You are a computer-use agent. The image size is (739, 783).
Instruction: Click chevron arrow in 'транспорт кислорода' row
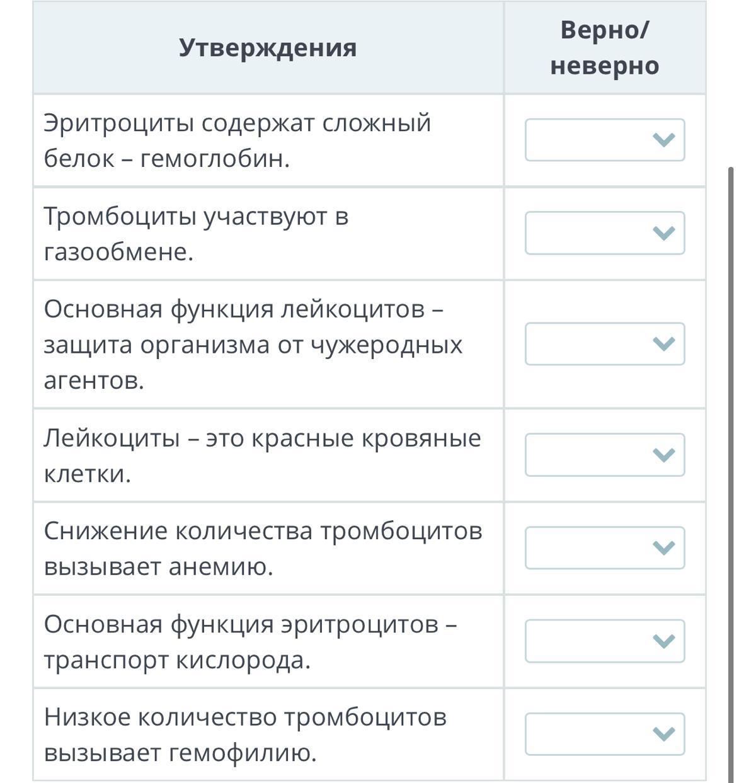coord(664,641)
